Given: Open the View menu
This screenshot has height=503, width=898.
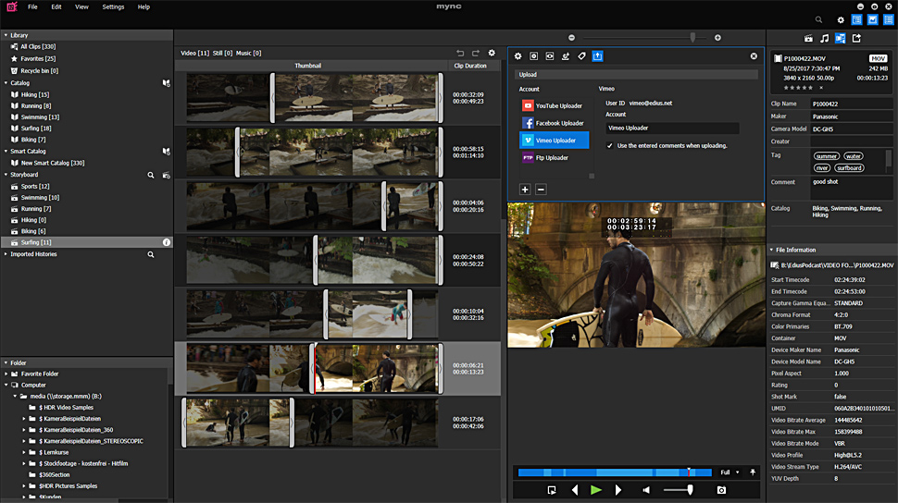Looking at the screenshot, I should pyautogui.click(x=81, y=6).
